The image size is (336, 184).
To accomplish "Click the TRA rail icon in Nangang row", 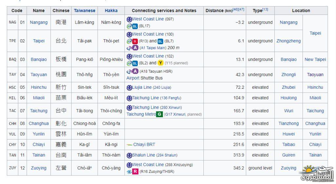I will [129, 19].
